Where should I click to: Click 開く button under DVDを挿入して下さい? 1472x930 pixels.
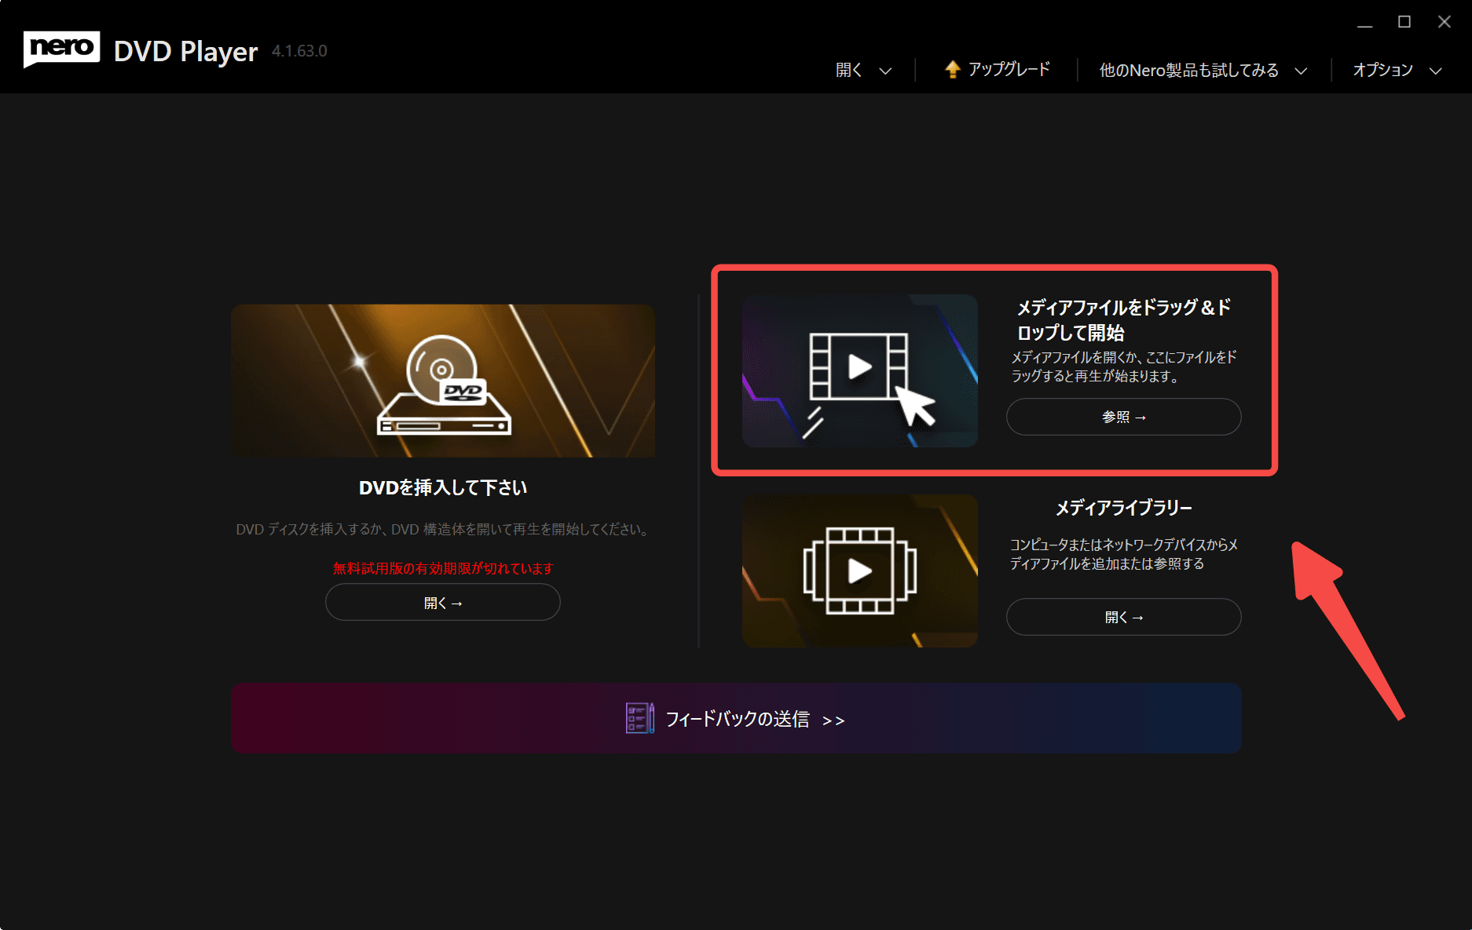coord(443,603)
